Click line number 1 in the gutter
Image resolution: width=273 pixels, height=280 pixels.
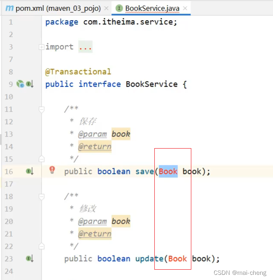coord(11,22)
